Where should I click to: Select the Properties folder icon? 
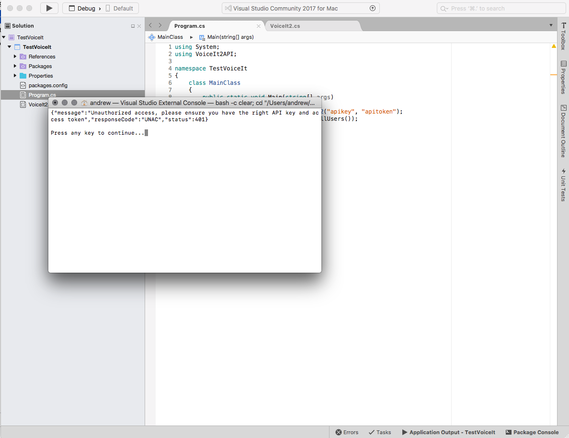23,76
